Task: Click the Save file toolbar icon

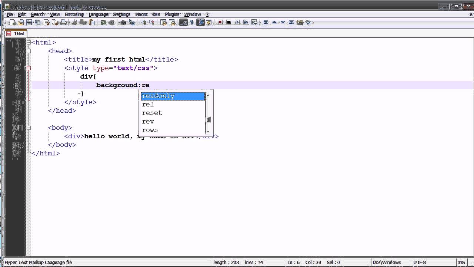Action: (30, 23)
